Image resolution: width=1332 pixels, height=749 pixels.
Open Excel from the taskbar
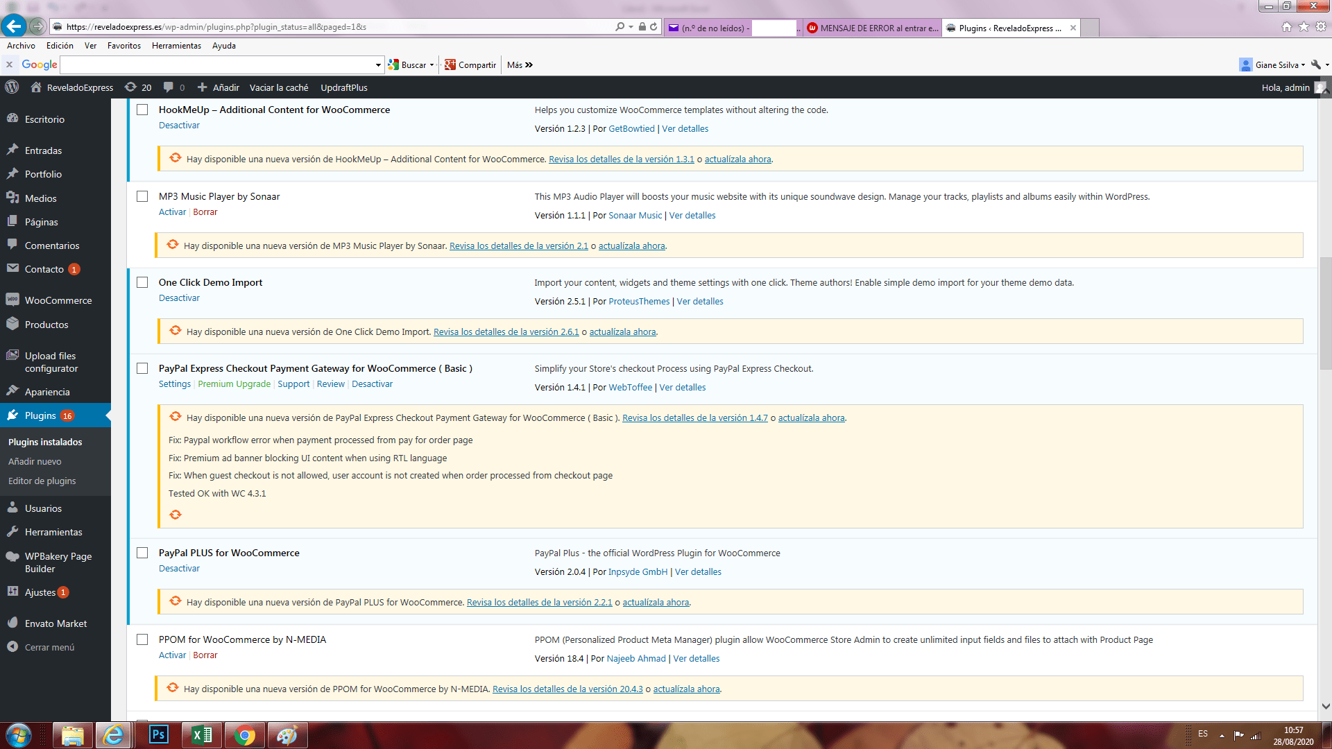tap(201, 735)
